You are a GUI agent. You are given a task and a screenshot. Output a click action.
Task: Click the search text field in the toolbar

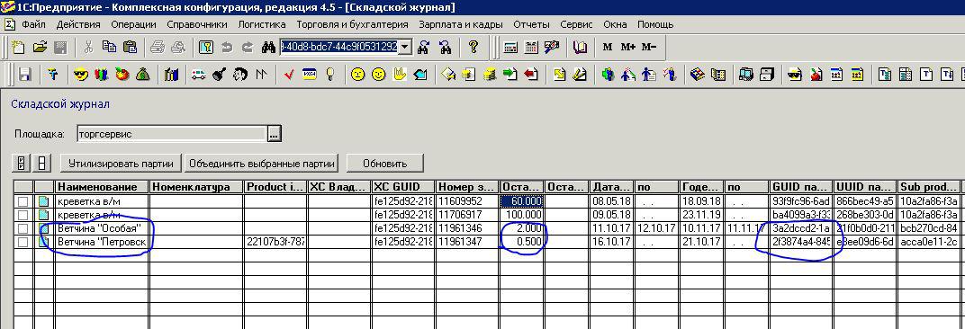coord(339,47)
